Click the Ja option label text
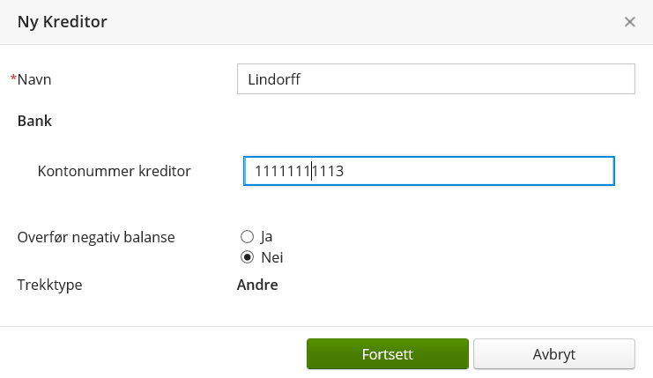This screenshot has width=653, height=378. pos(267,236)
